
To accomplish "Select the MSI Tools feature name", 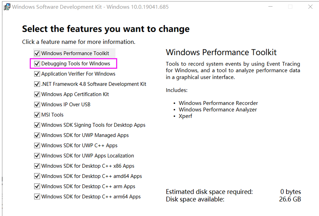I will [52, 115].
